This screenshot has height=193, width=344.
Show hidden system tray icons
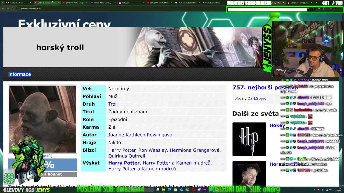coord(314,190)
